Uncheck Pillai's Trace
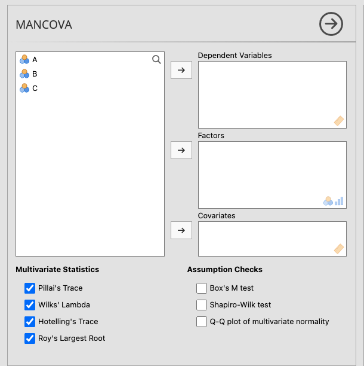This screenshot has width=364, height=366. click(30, 288)
